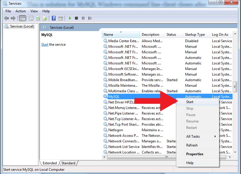Click the Forward navigation arrow icon

click(13, 18)
